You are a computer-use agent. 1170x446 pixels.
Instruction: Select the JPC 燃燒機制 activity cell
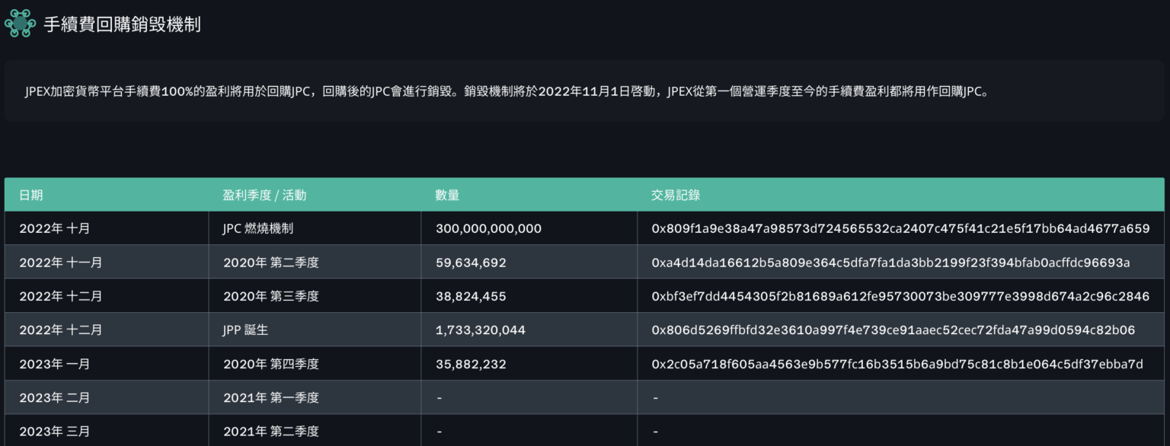coord(258,228)
